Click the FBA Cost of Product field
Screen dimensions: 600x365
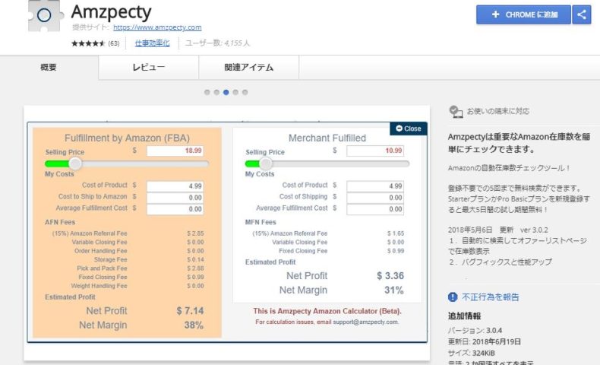click(175, 186)
